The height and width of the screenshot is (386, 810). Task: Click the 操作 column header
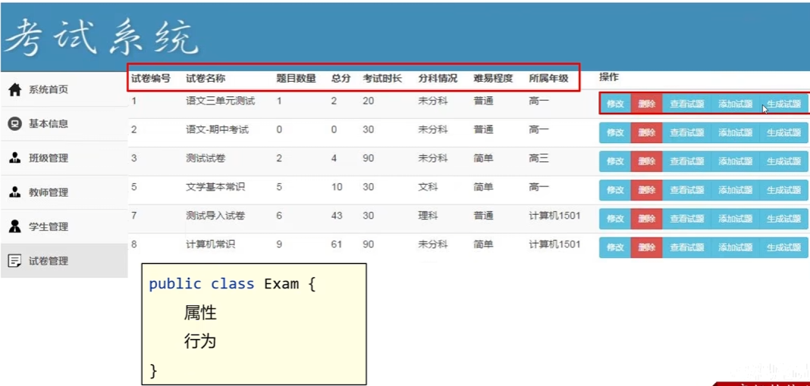pyautogui.click(x=609, y=77)
